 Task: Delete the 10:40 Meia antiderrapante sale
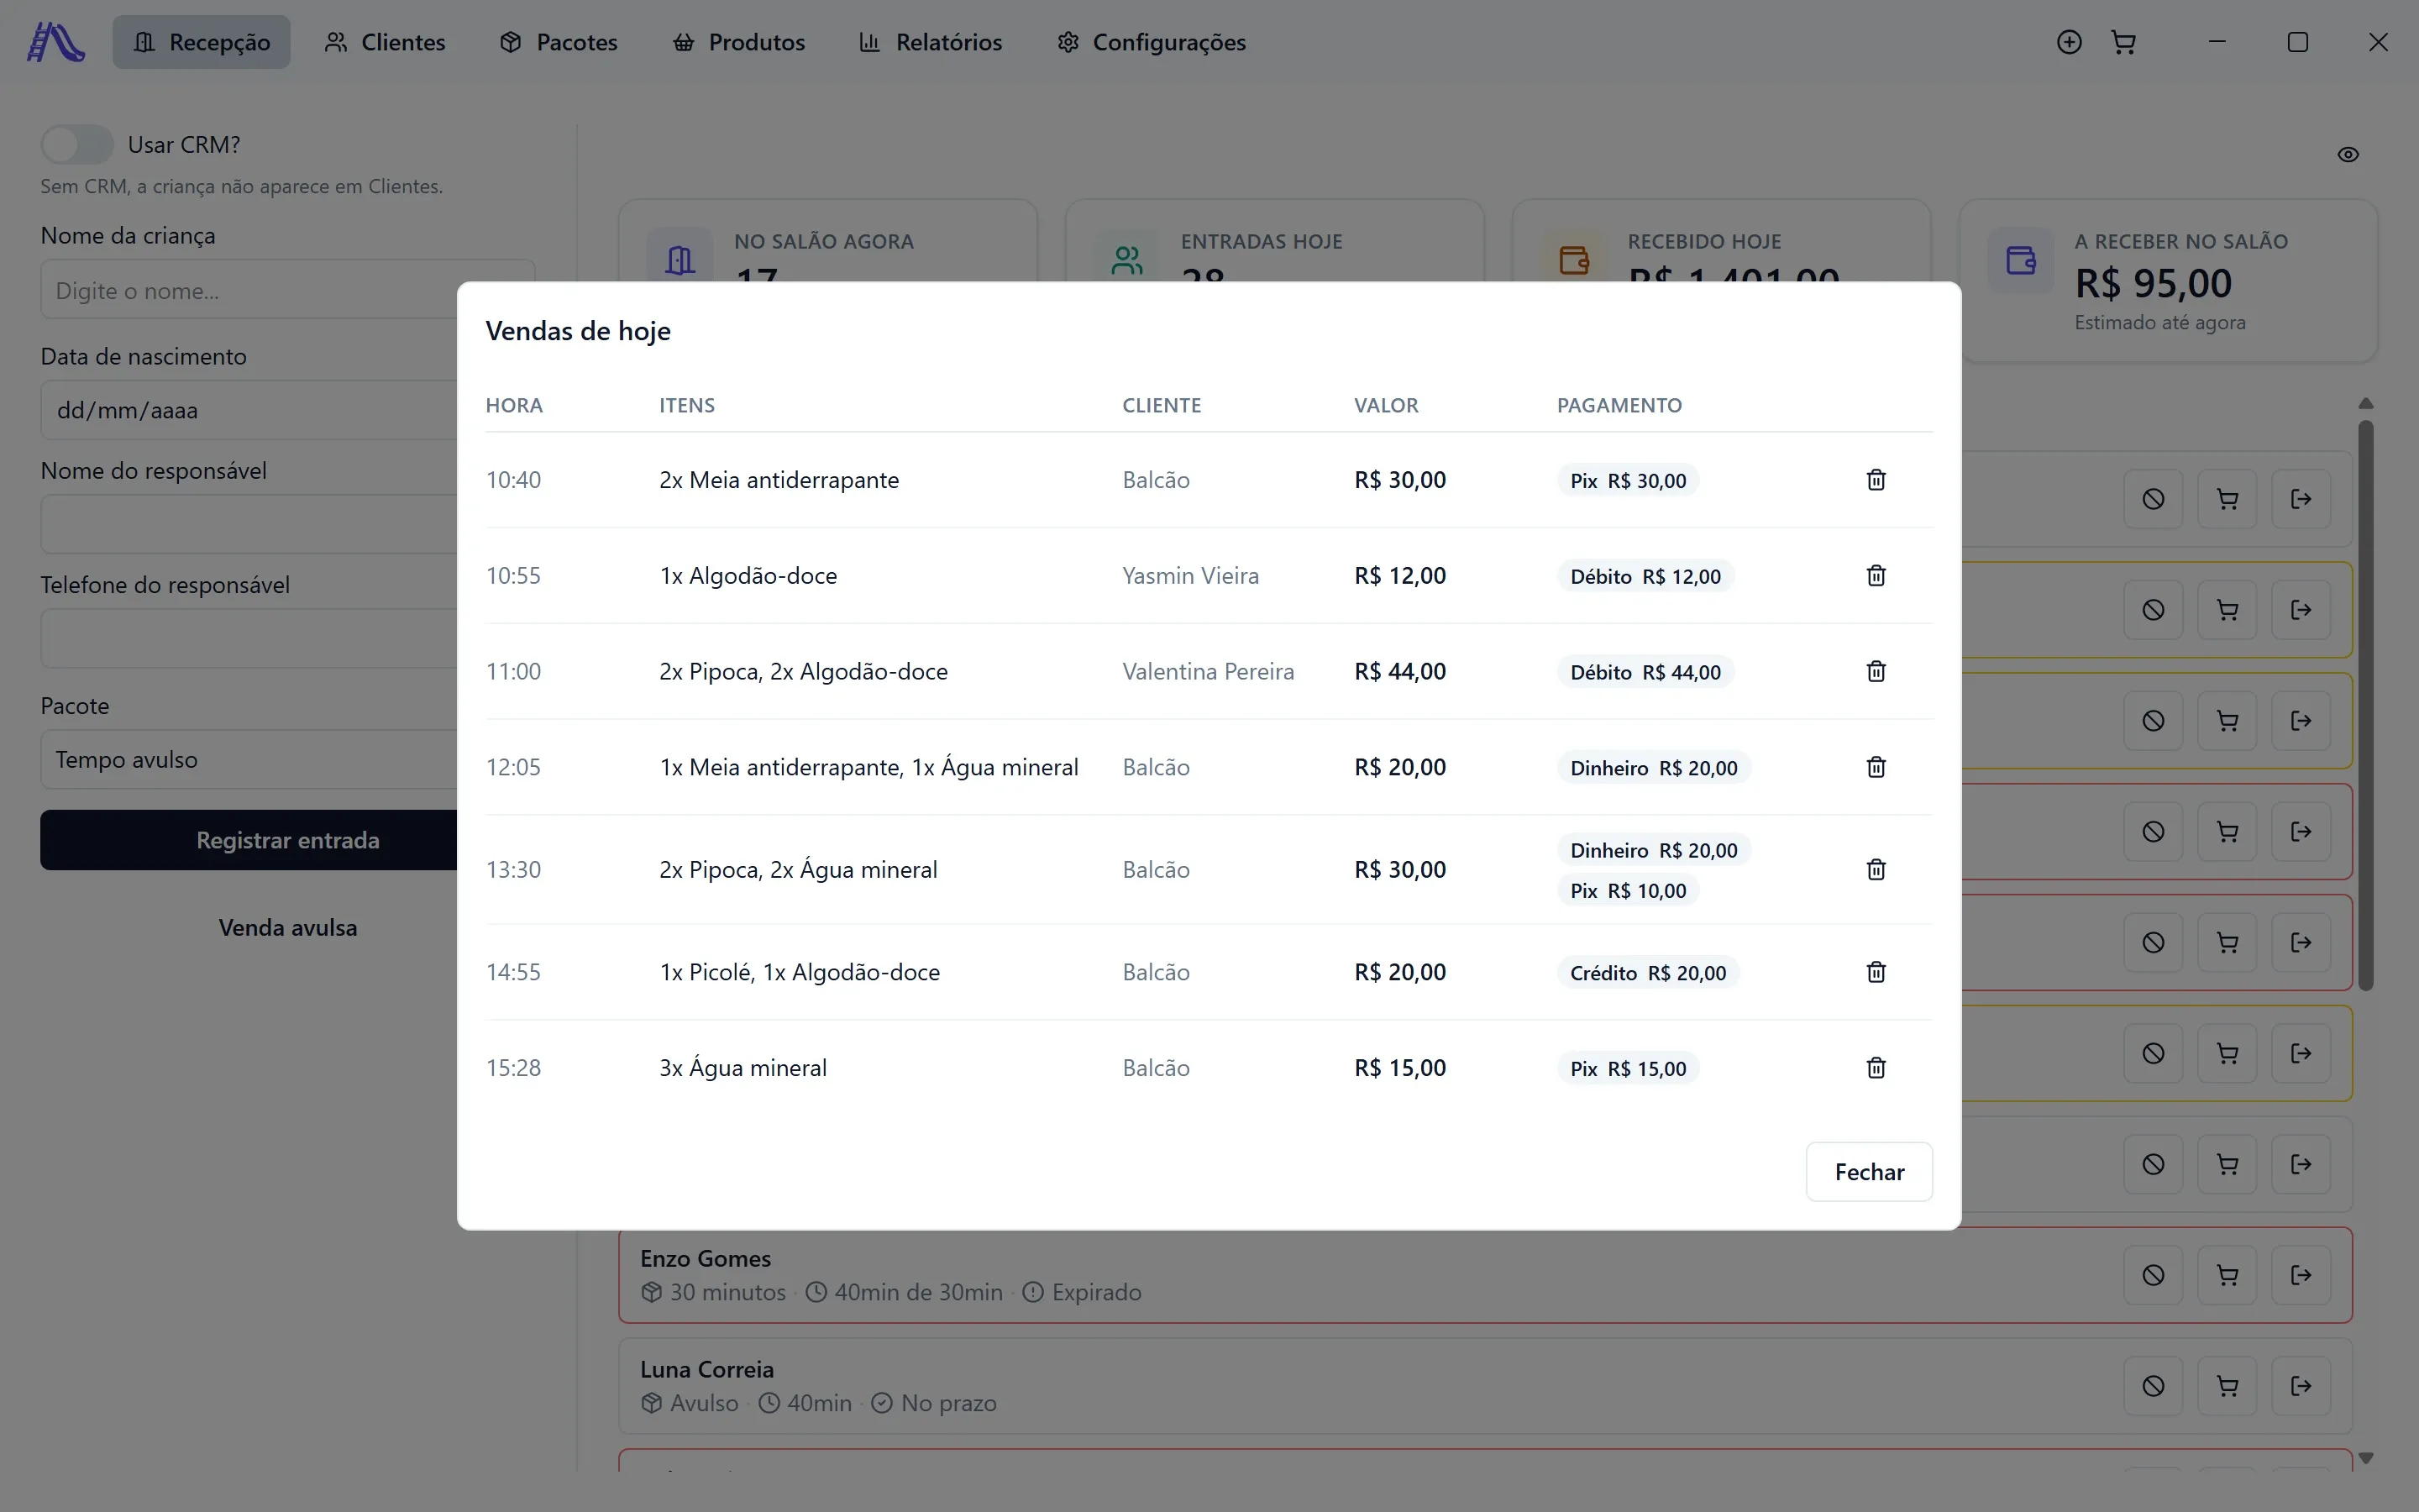point(1876,480)
